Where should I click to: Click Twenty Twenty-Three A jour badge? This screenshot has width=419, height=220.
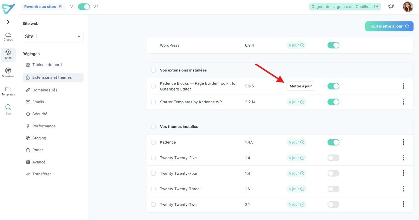click(x=296, y=189)
